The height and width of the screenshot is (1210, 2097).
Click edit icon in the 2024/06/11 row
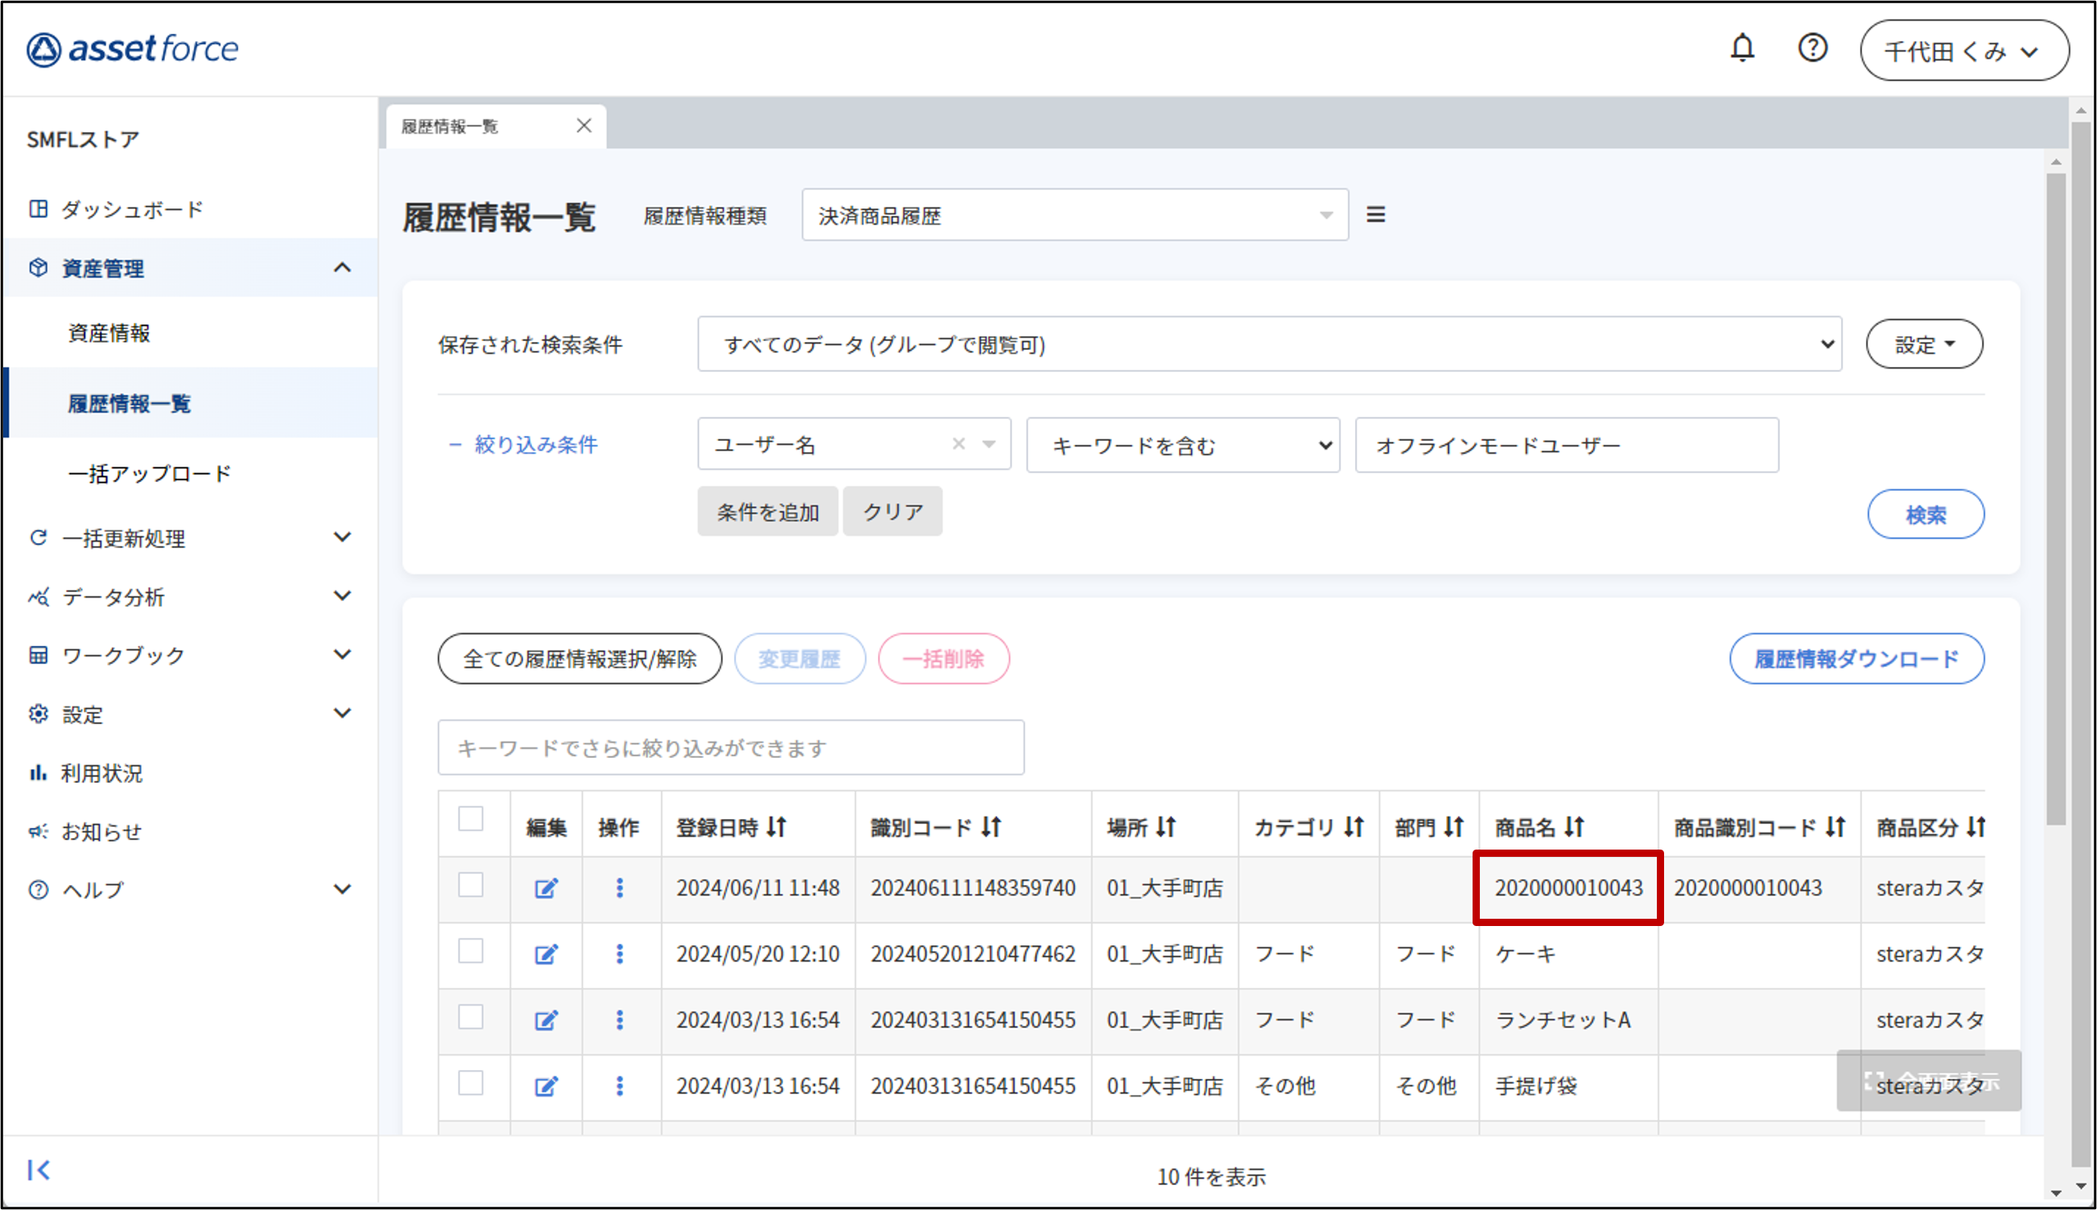pos(546,888)
